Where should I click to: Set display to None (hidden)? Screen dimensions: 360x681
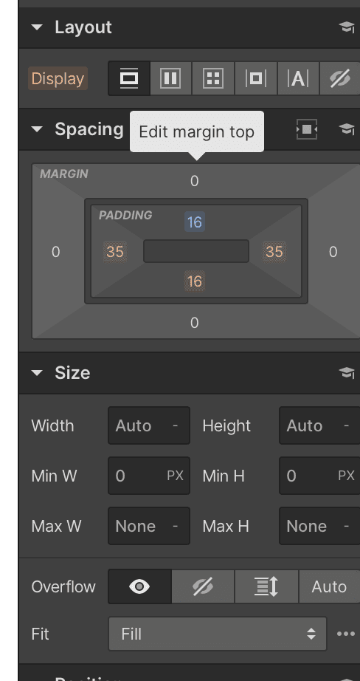tap(339, 78)
